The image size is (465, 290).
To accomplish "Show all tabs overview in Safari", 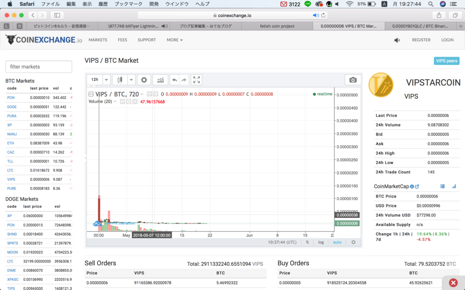I will pyautogui.click(x=455, y=15).
